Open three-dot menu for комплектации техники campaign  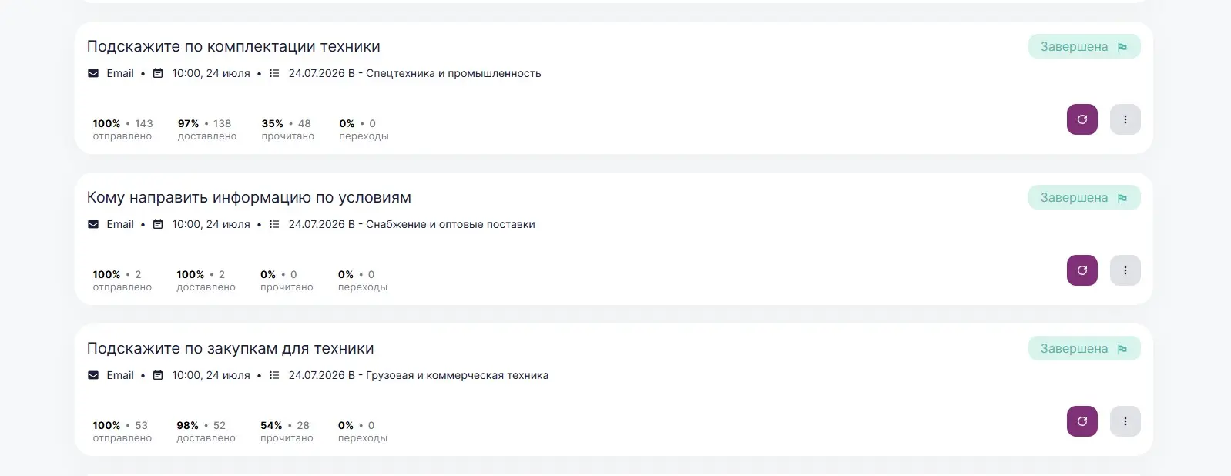click(x=1125, y=119)
